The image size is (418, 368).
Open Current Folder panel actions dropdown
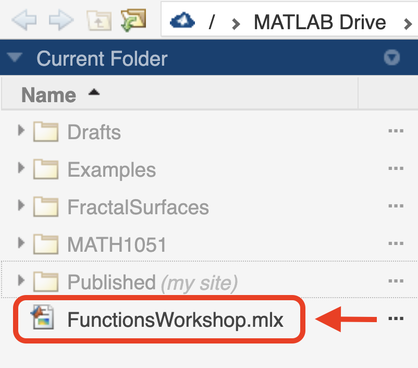click(x=391, y=57)
